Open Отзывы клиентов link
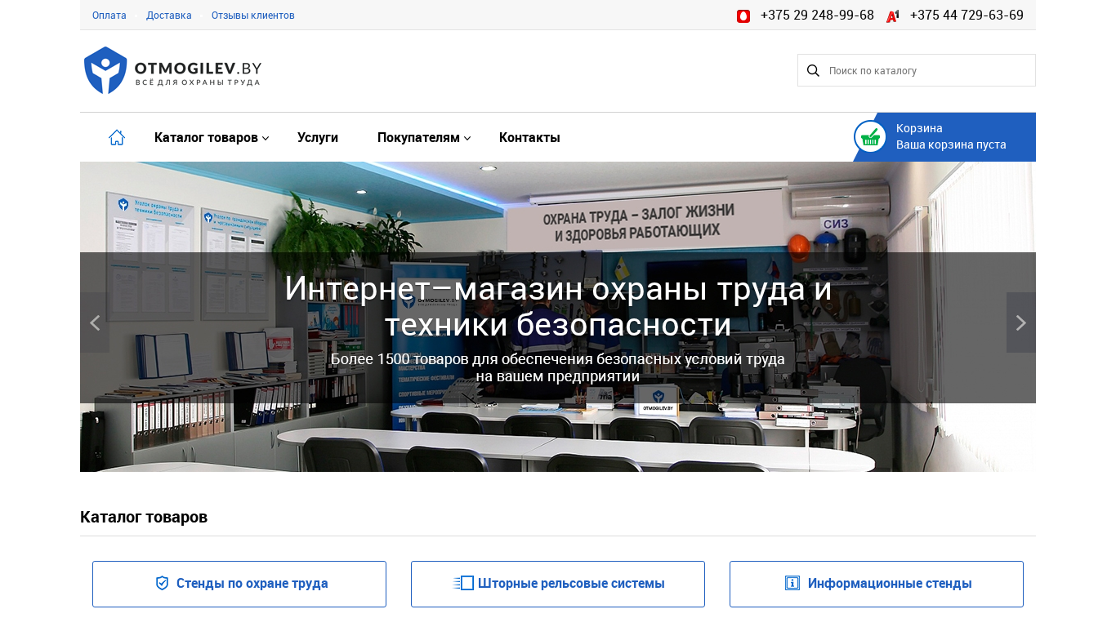1116x627 pixels. click(253, 16)
